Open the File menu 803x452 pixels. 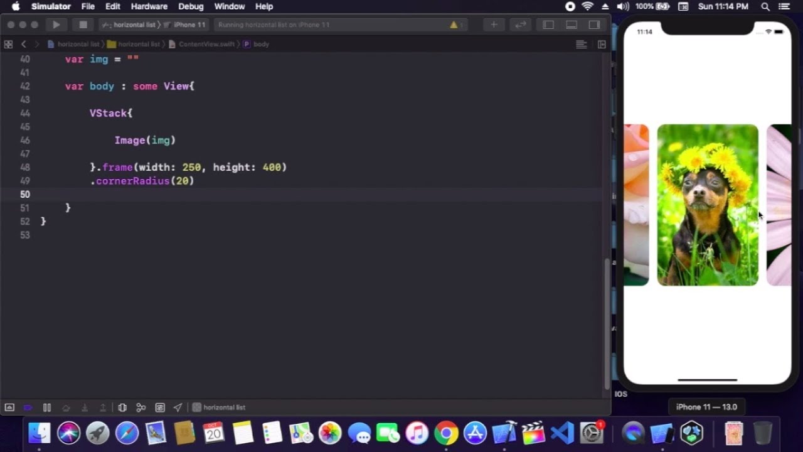pos(88,6)
